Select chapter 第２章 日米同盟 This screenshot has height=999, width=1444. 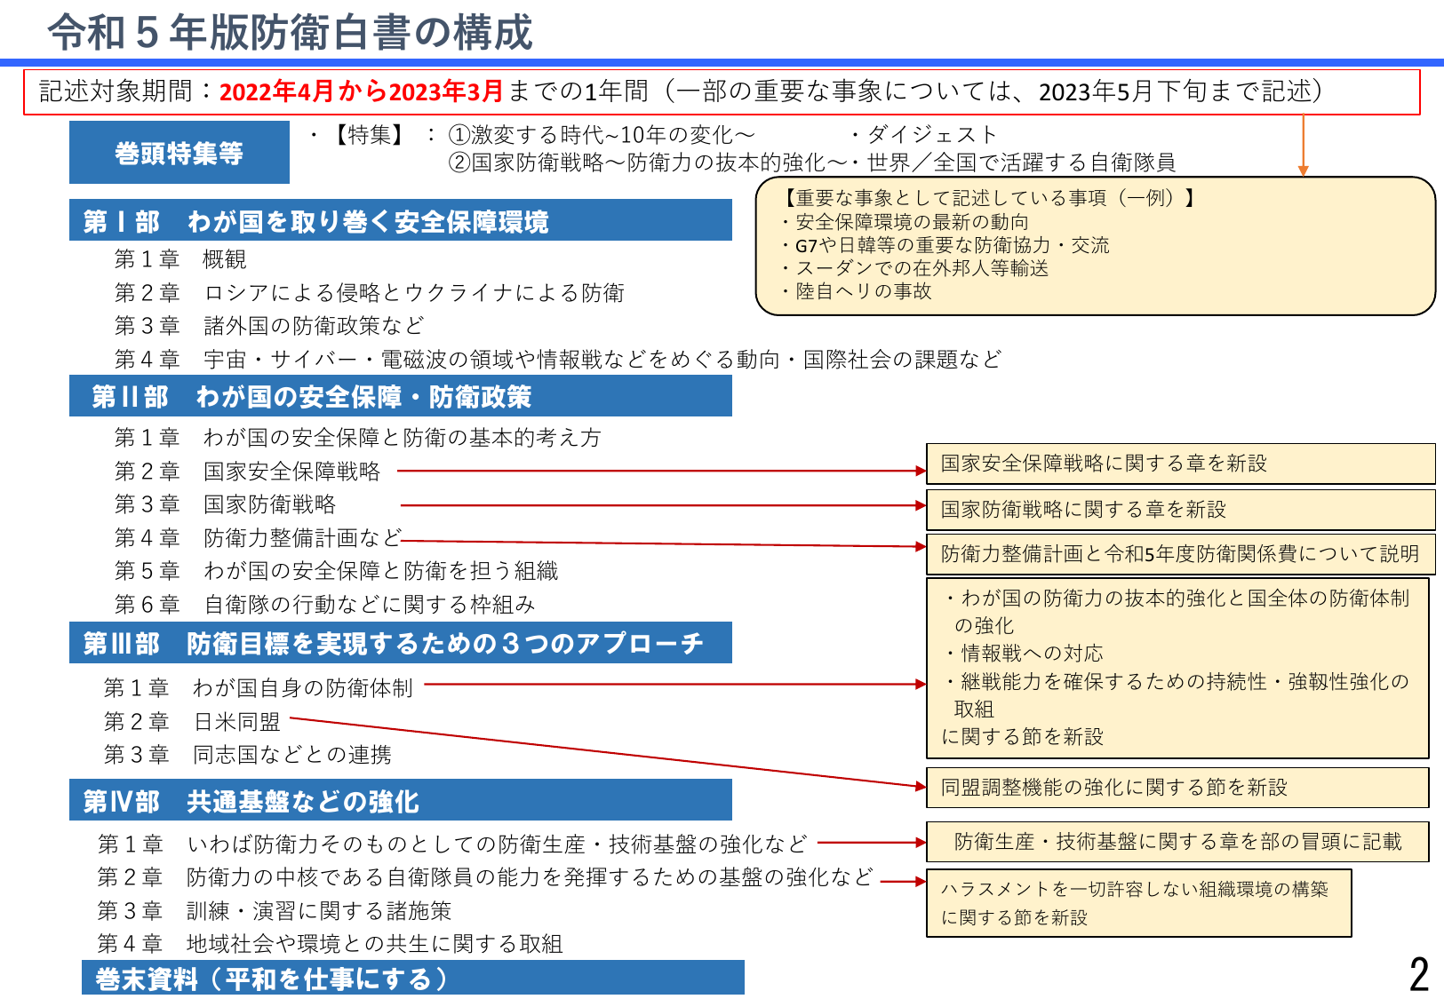click(235, 722)
